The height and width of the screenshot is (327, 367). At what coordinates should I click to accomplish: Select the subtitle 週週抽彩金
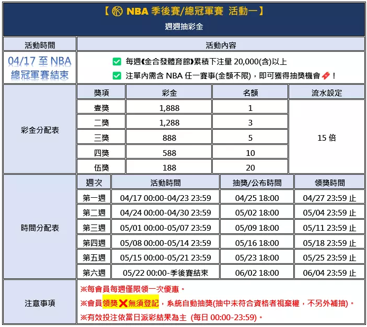pyautogui.click(x=183, y=27)
